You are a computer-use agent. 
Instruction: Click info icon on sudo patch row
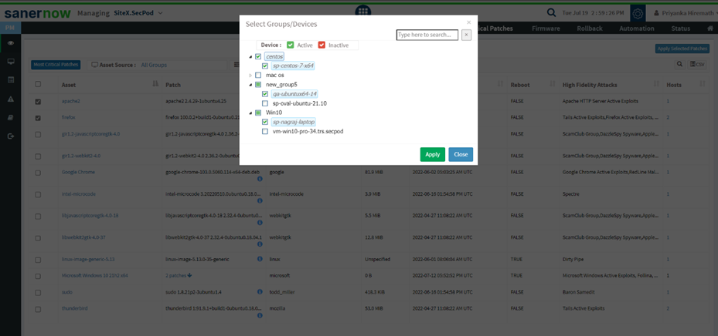(260, 291)
